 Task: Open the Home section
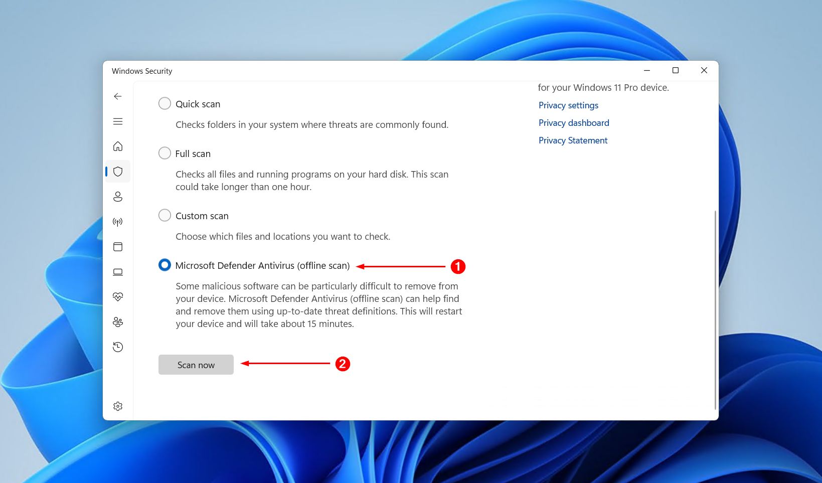[x=118, y=146]
